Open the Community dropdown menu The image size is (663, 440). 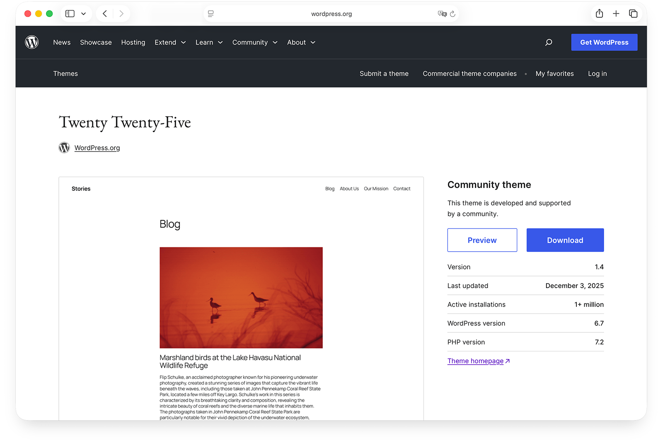click(254, 42)
